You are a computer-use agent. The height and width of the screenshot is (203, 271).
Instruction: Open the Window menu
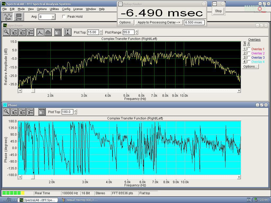tap(91, 9)
